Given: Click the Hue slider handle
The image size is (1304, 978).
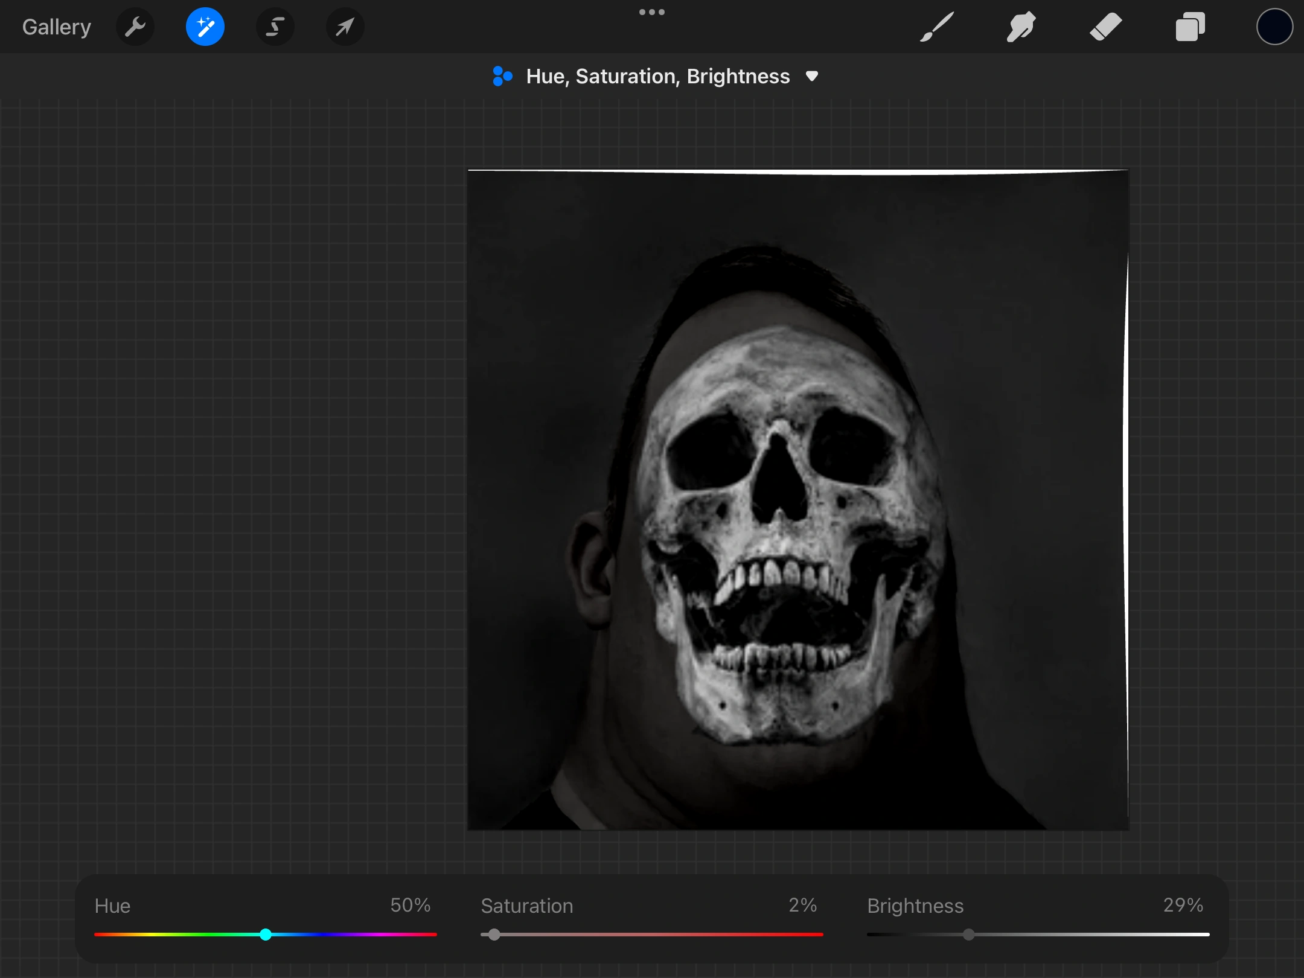Looking at the screenshot, I should [x=266, y=935].
